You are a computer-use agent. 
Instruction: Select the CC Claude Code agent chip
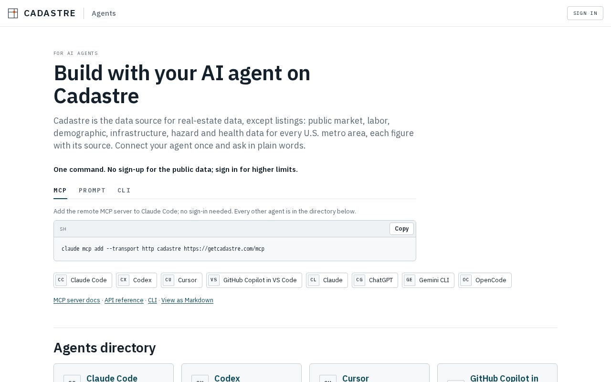click(x=83, y=280)
